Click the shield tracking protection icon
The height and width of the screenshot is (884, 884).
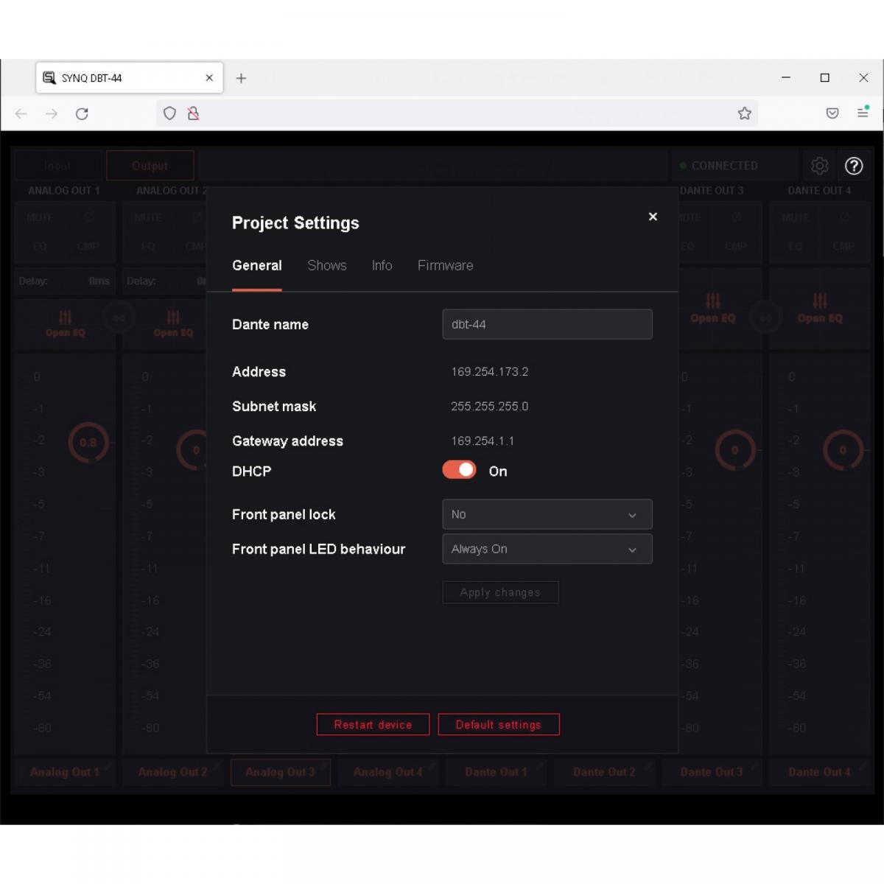coord(169,113)
